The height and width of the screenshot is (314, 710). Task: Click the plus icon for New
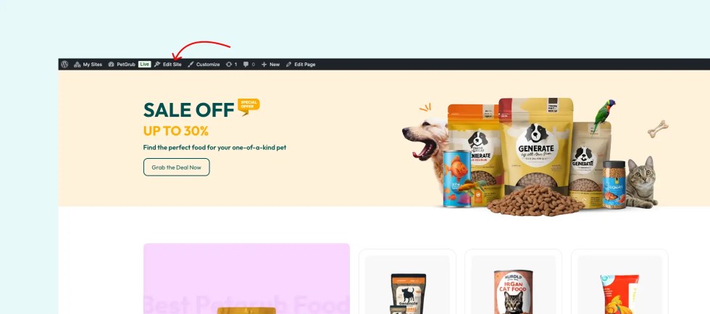pos(264,65)
